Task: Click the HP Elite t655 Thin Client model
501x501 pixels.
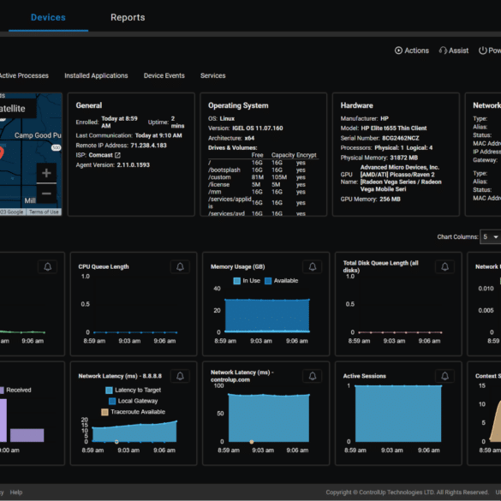Action: click(394, 128)
